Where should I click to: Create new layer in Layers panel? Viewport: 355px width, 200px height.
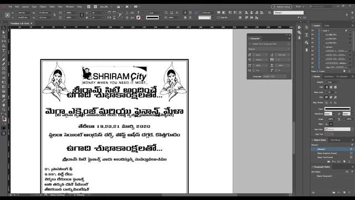coord(344,71)
